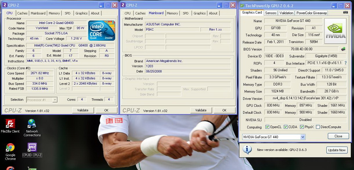Viewport: 354px width, 170px height.
Task: Click Manufacturer ASUSTeK Computer INC.
Action: (188, 25)
